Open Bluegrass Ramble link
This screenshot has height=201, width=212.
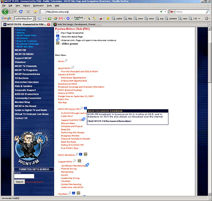point(70,136)
